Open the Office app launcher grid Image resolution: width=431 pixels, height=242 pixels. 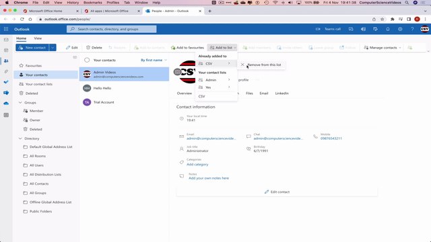point(6,29)
